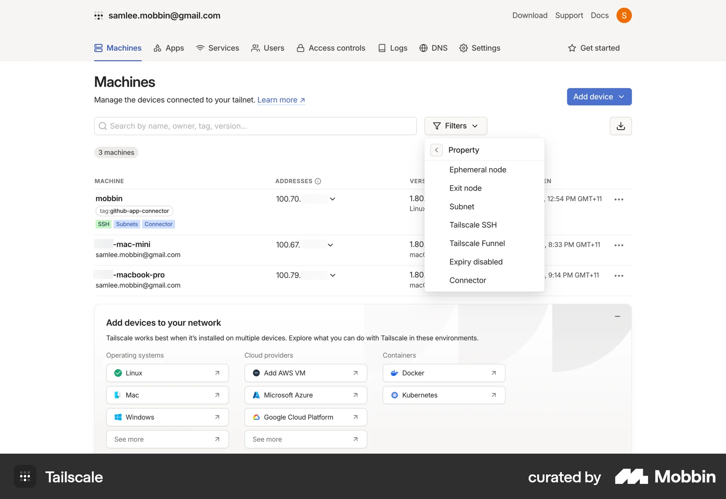Image resolution: width=726 pixels, height=499 pixels.
Task: Toggle the Ephemeral node filter
Action: click(478, 170)
